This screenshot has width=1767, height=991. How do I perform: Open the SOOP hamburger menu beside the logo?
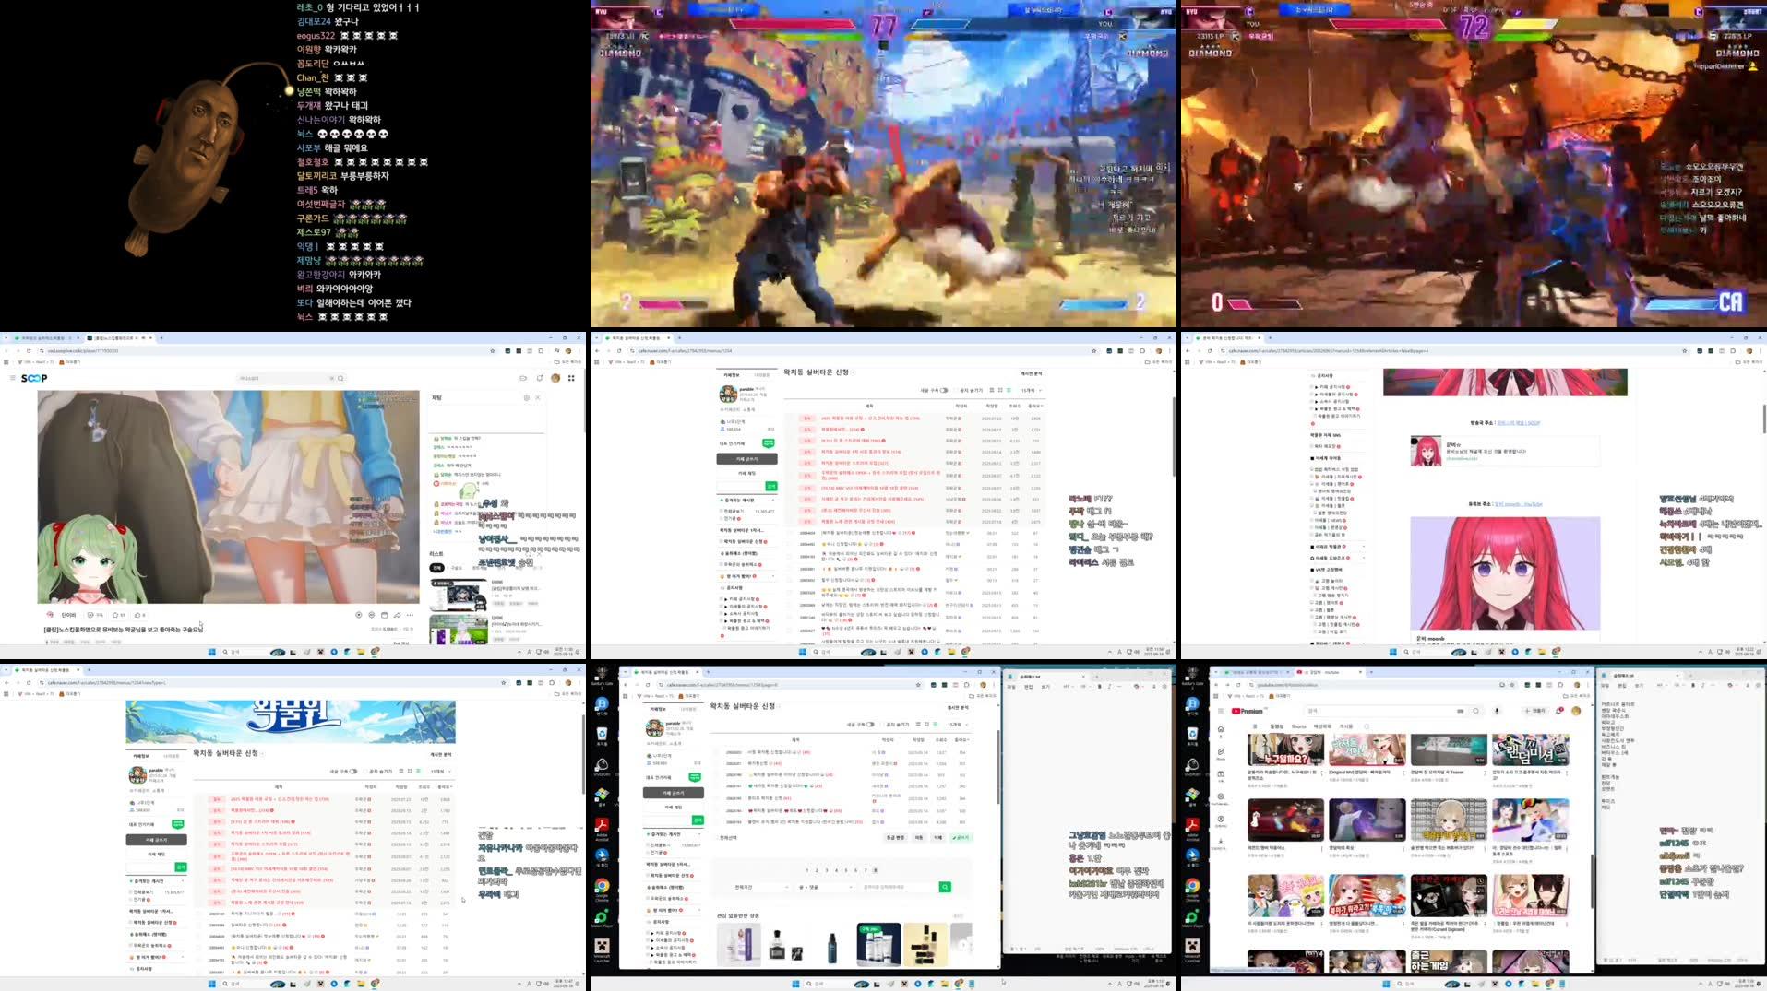[x=12, y=378]
